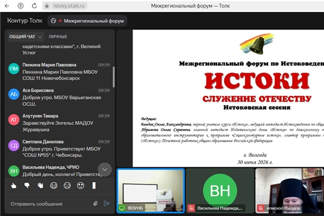324x216 pixels.
Task: Click the АТ avatar of Алутунян Тамара
Action: pyautogui.click(x=14, y=119)
